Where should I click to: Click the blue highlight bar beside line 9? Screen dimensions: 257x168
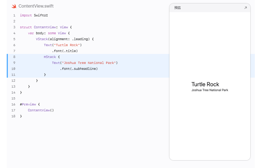(7, 63)
